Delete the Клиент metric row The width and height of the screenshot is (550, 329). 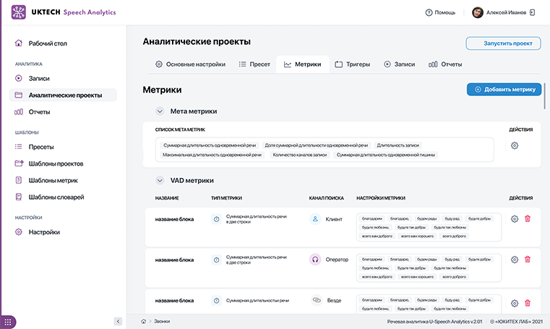pos(527,219)
